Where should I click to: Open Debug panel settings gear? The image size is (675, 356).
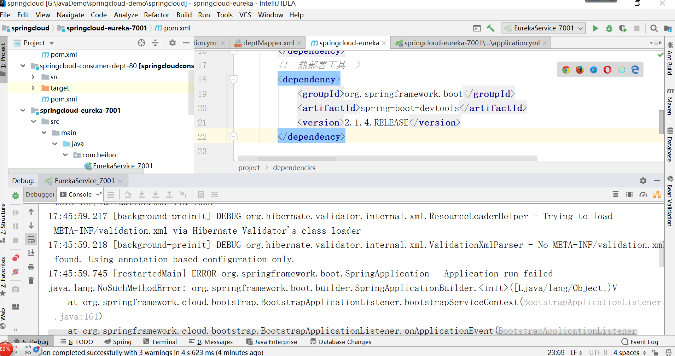coord(643,181)
